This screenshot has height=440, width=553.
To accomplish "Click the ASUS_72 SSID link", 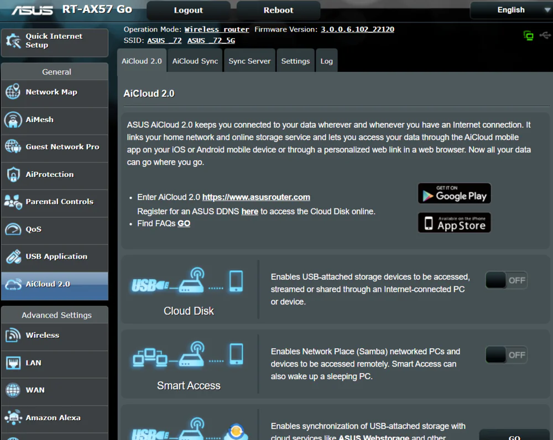I will [164, 40].
